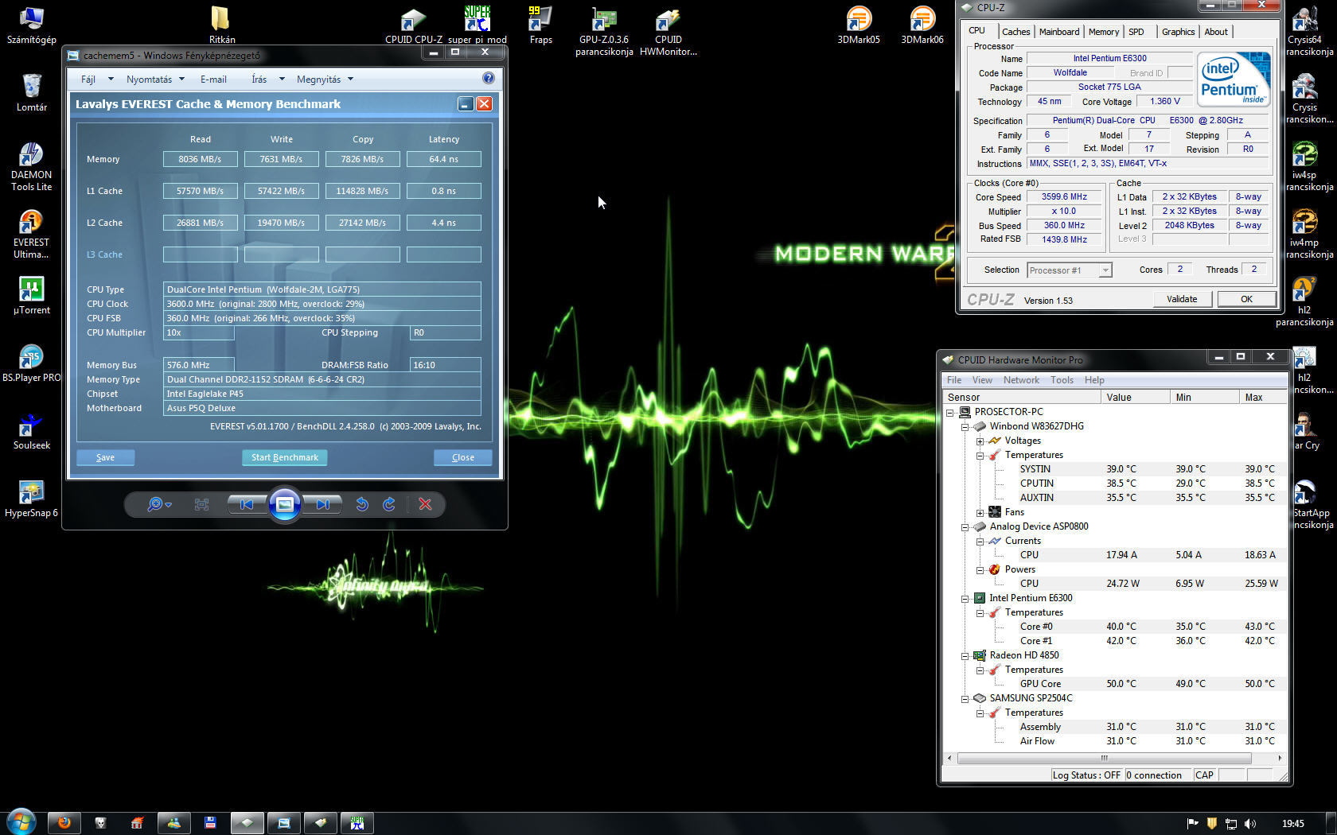This screenshot has width=1337, height=835.
Task: Open File menu in Hardware Monitor
Action: click(x=953, y=380)
